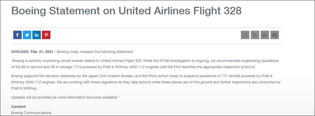Tweet this statement via Twitter icon
The image size is (315, 116).
tap(27, 35)
